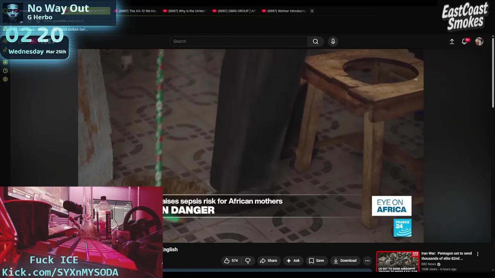This screenshot has height=278, width=495.
Task: Open options menu for Iran War video
Action: pos(478,254)
